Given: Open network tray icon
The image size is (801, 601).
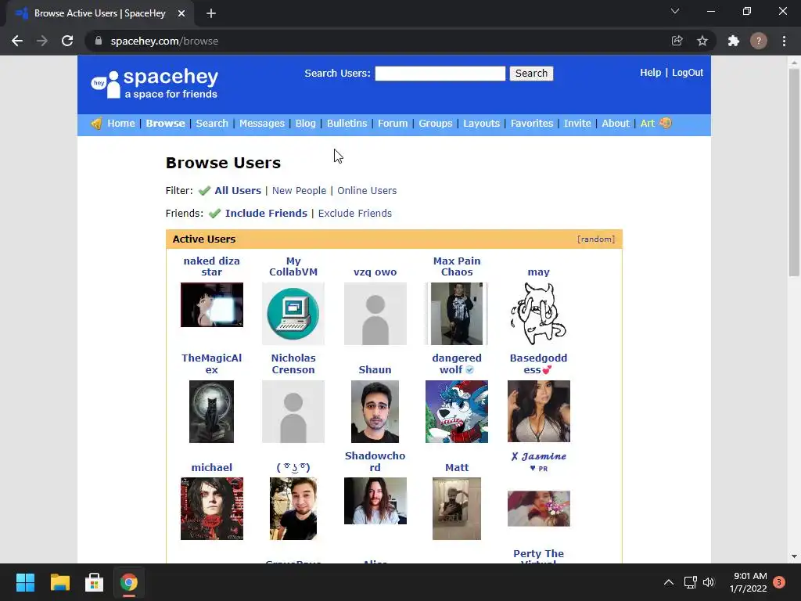Looking at the screenshot, I should (x=690, y=582).
